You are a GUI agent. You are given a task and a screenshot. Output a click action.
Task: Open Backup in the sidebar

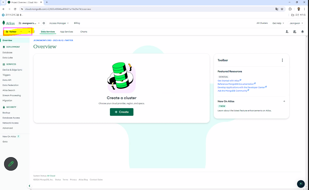[6, 113]
